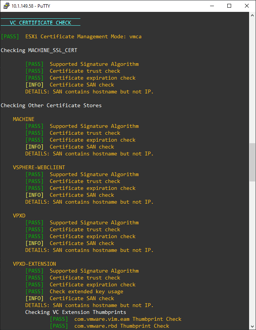Click the [PASS] marker for MACHINE Certificate trust check
This screenshot has width=256, height=330.
[34, 133]
